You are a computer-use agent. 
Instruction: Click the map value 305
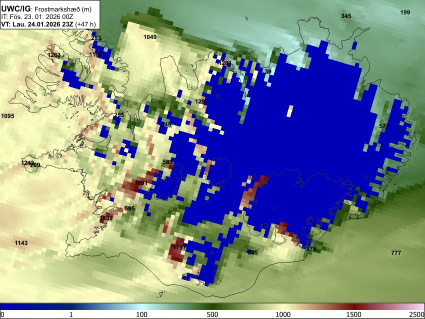(x=252, y=252)
